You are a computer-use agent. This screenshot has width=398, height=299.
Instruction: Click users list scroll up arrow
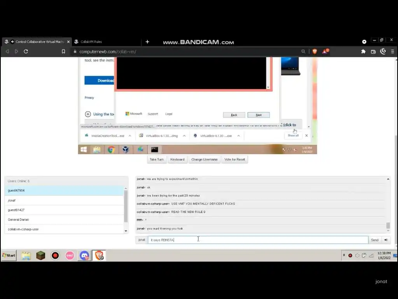click(x=126, y=188)
